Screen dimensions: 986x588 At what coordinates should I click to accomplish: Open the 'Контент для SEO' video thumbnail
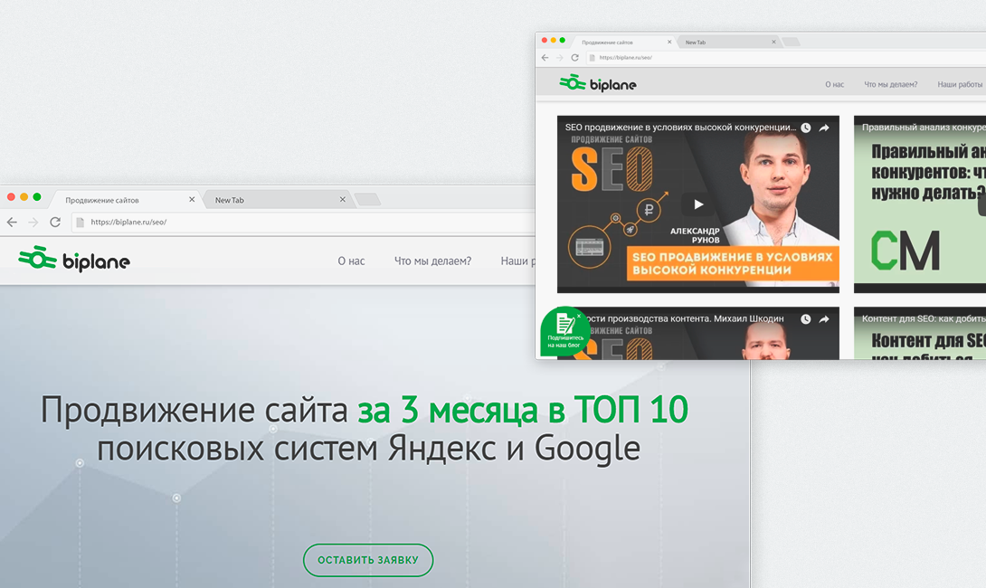919,333
